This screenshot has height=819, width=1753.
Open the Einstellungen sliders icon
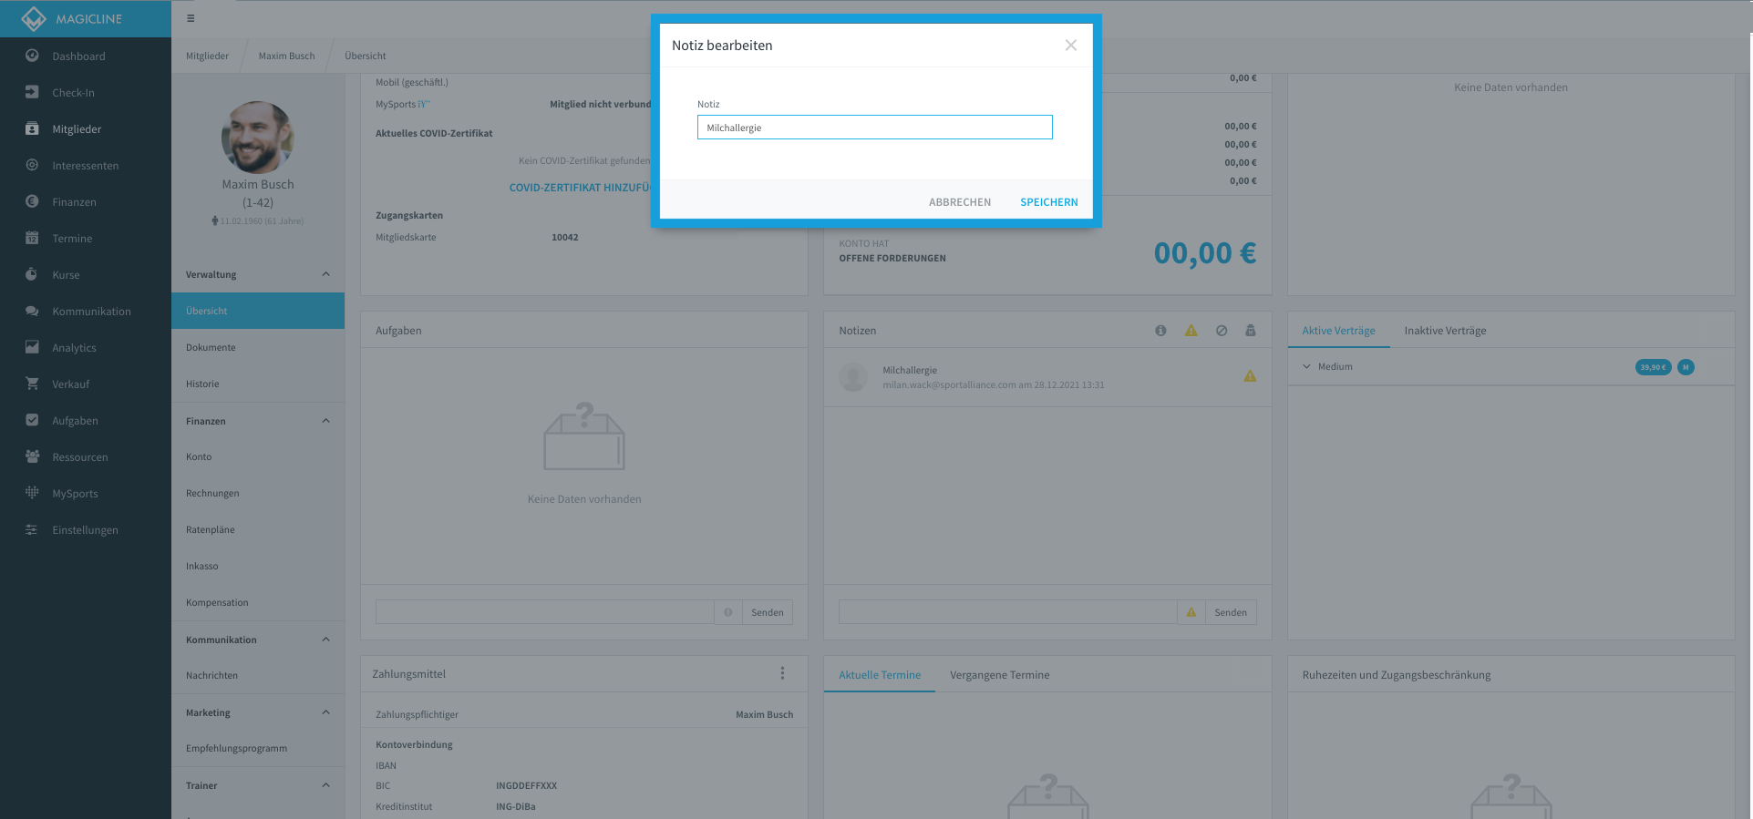[32, 529]
